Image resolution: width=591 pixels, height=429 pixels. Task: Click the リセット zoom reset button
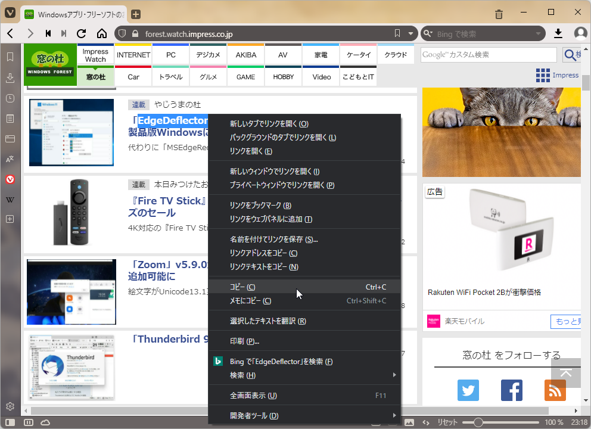click(x=447, y=422)
